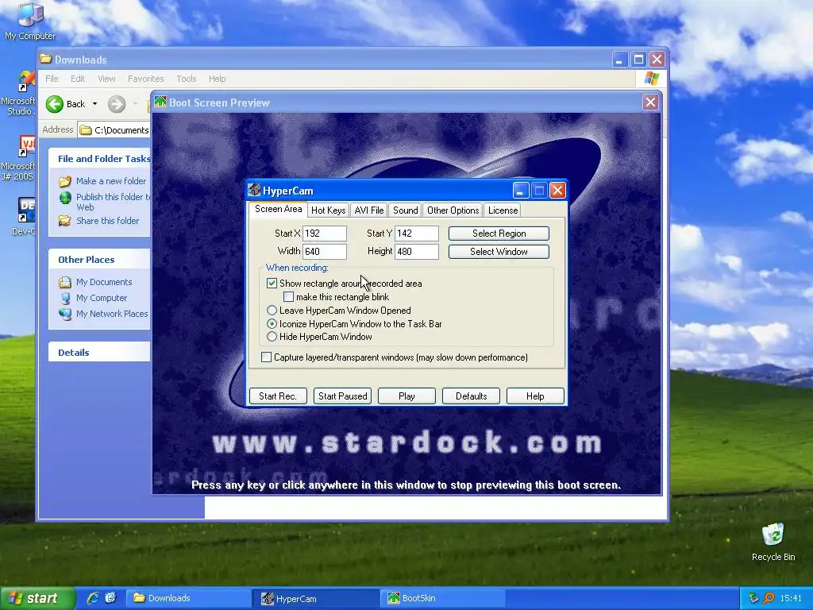Click the Select Region button

(x=499, y=234)
